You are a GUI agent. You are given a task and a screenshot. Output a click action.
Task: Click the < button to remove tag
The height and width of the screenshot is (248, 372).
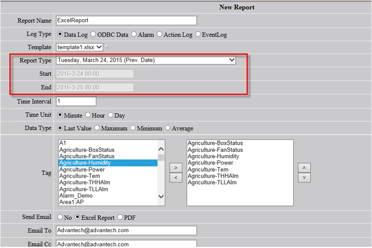(176, 177)
